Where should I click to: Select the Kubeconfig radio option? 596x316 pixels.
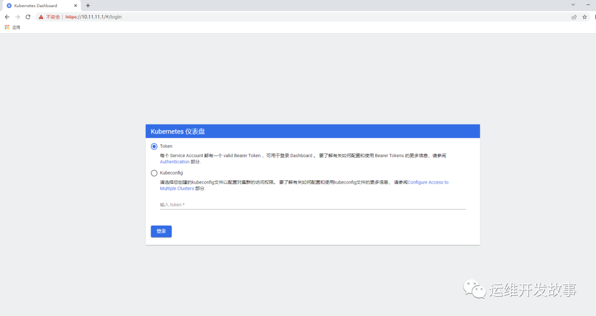pyautogui.click(x=154, y=173)
